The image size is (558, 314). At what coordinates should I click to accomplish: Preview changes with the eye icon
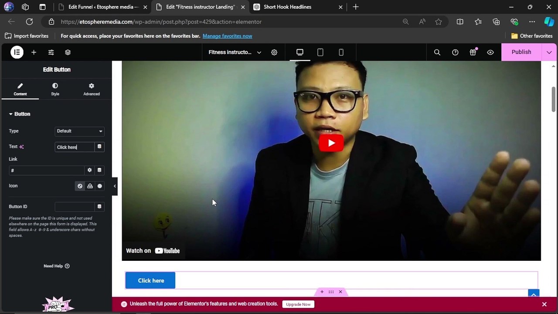(490, 52)
